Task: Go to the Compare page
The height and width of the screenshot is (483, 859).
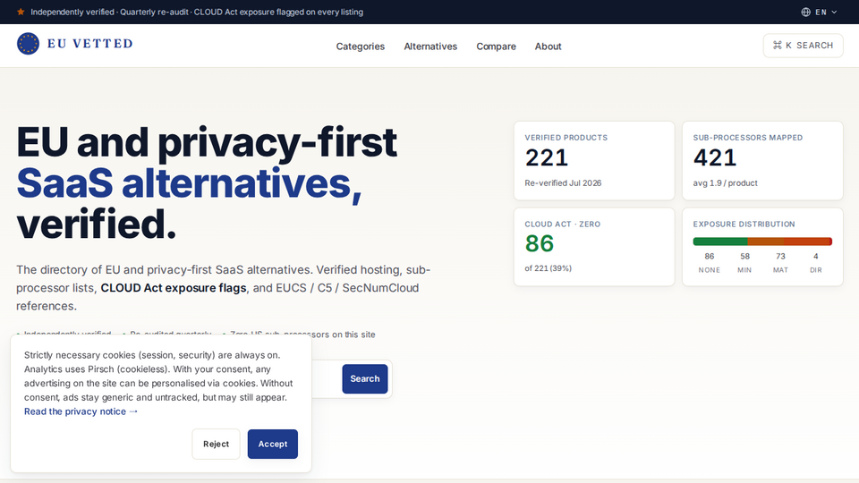Action: [x=496, y=47]
